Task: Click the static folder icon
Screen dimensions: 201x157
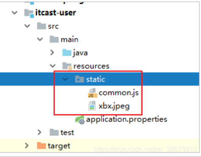Action: (80, 79)
